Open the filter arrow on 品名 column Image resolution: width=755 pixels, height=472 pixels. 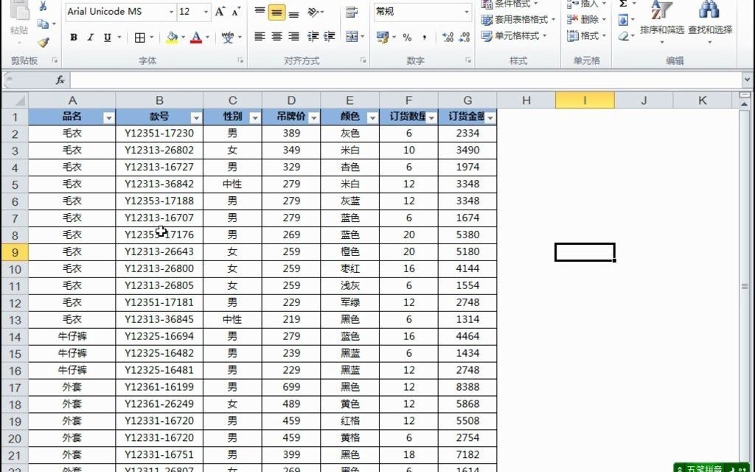(109, 117)
